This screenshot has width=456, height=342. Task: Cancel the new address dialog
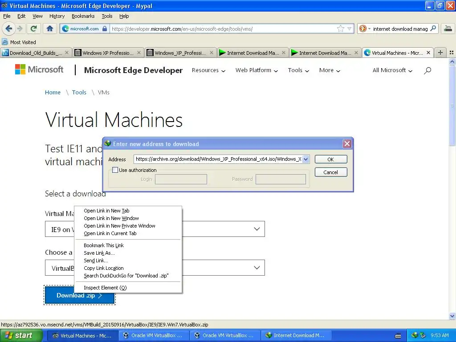331,172
